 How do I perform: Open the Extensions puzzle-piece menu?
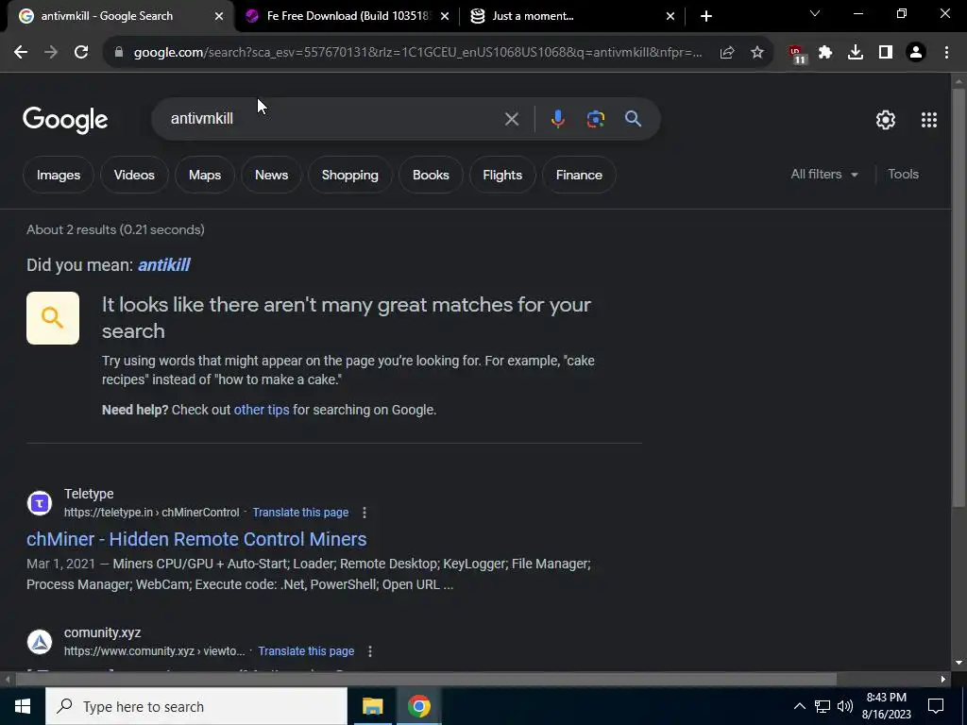(x=825, y=53)
